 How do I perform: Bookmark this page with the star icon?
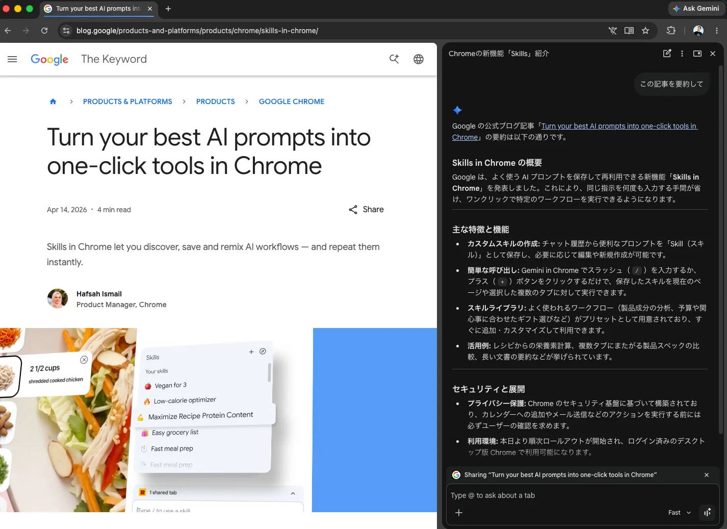tap(645, 31)
